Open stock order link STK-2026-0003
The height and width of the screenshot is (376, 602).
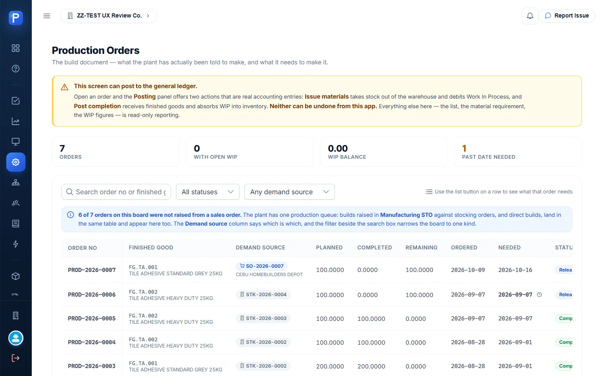pos(263,318)
